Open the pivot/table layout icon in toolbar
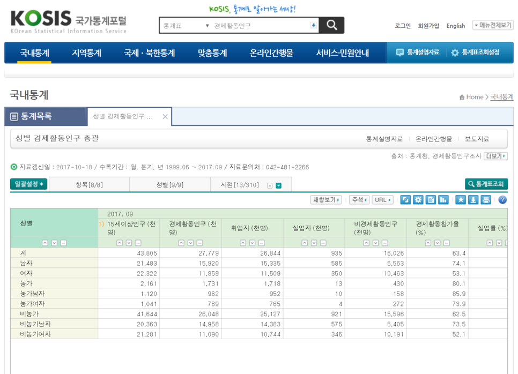Viewport: 518px width, 374px height. (x=405, y=200)
